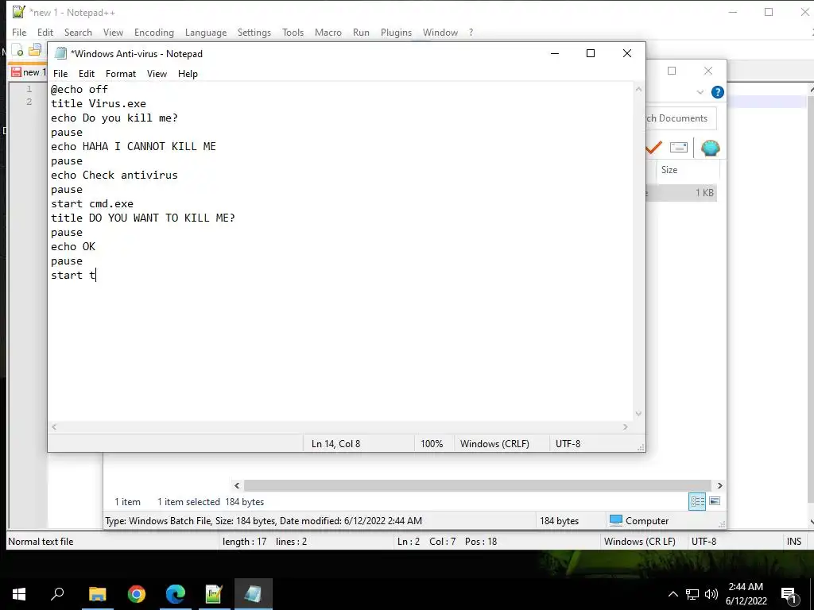Open Notepad Help menu
The width and height of the screenshot is (814, 610).
click(x=188, y=74)
